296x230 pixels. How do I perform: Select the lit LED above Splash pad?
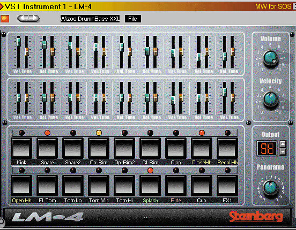[150, 171]
